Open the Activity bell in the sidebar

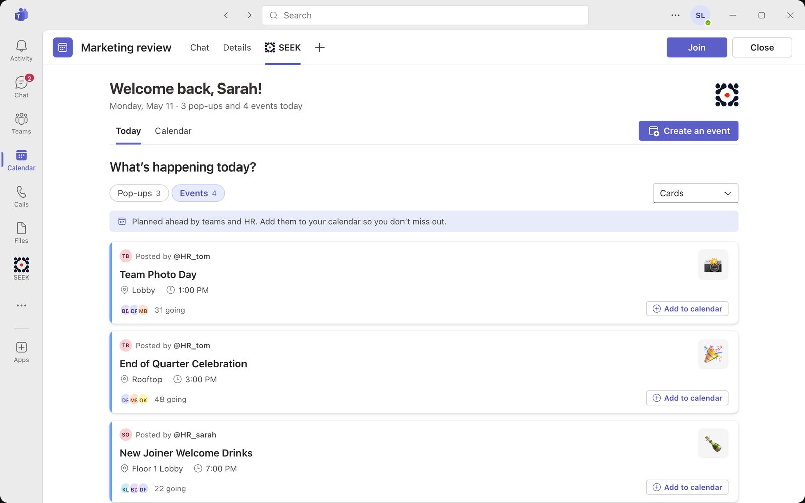pyautogui.click(x=21, y=51)
